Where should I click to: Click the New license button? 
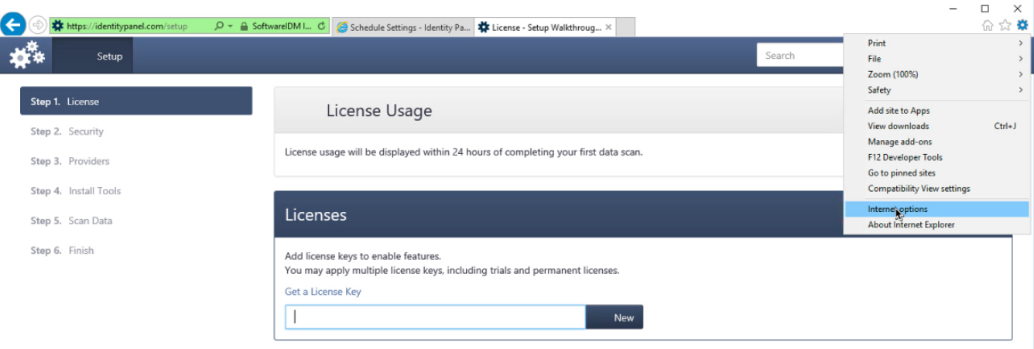pyautogui.click(x=615, y=317)
